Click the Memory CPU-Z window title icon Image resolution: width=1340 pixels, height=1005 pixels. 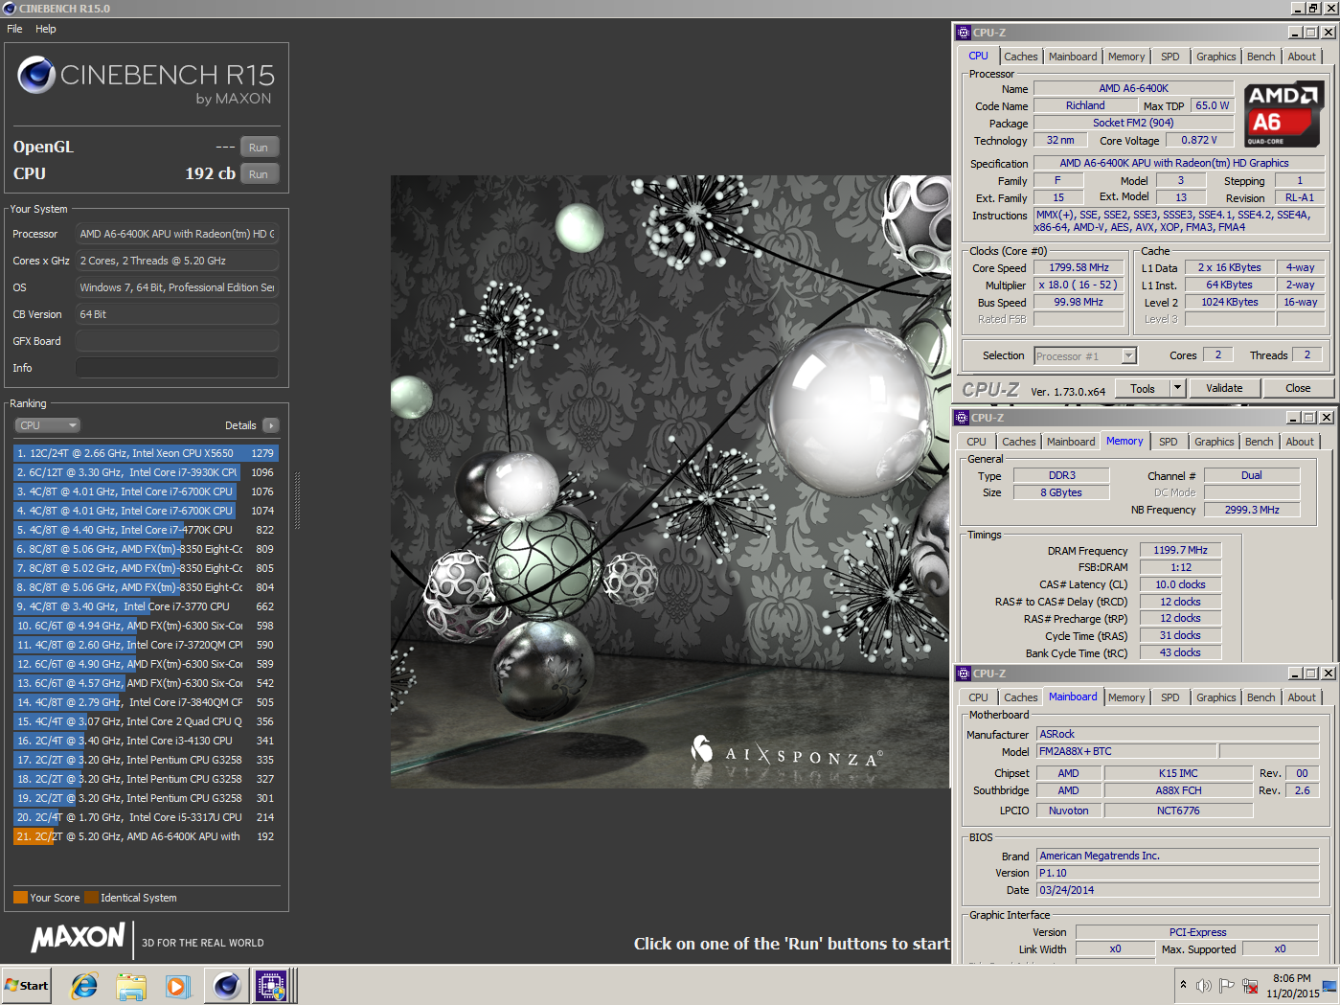tap(962, 418)
